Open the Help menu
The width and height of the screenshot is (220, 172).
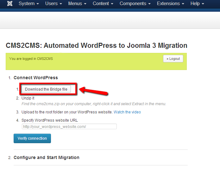click(x=197, y=3)
